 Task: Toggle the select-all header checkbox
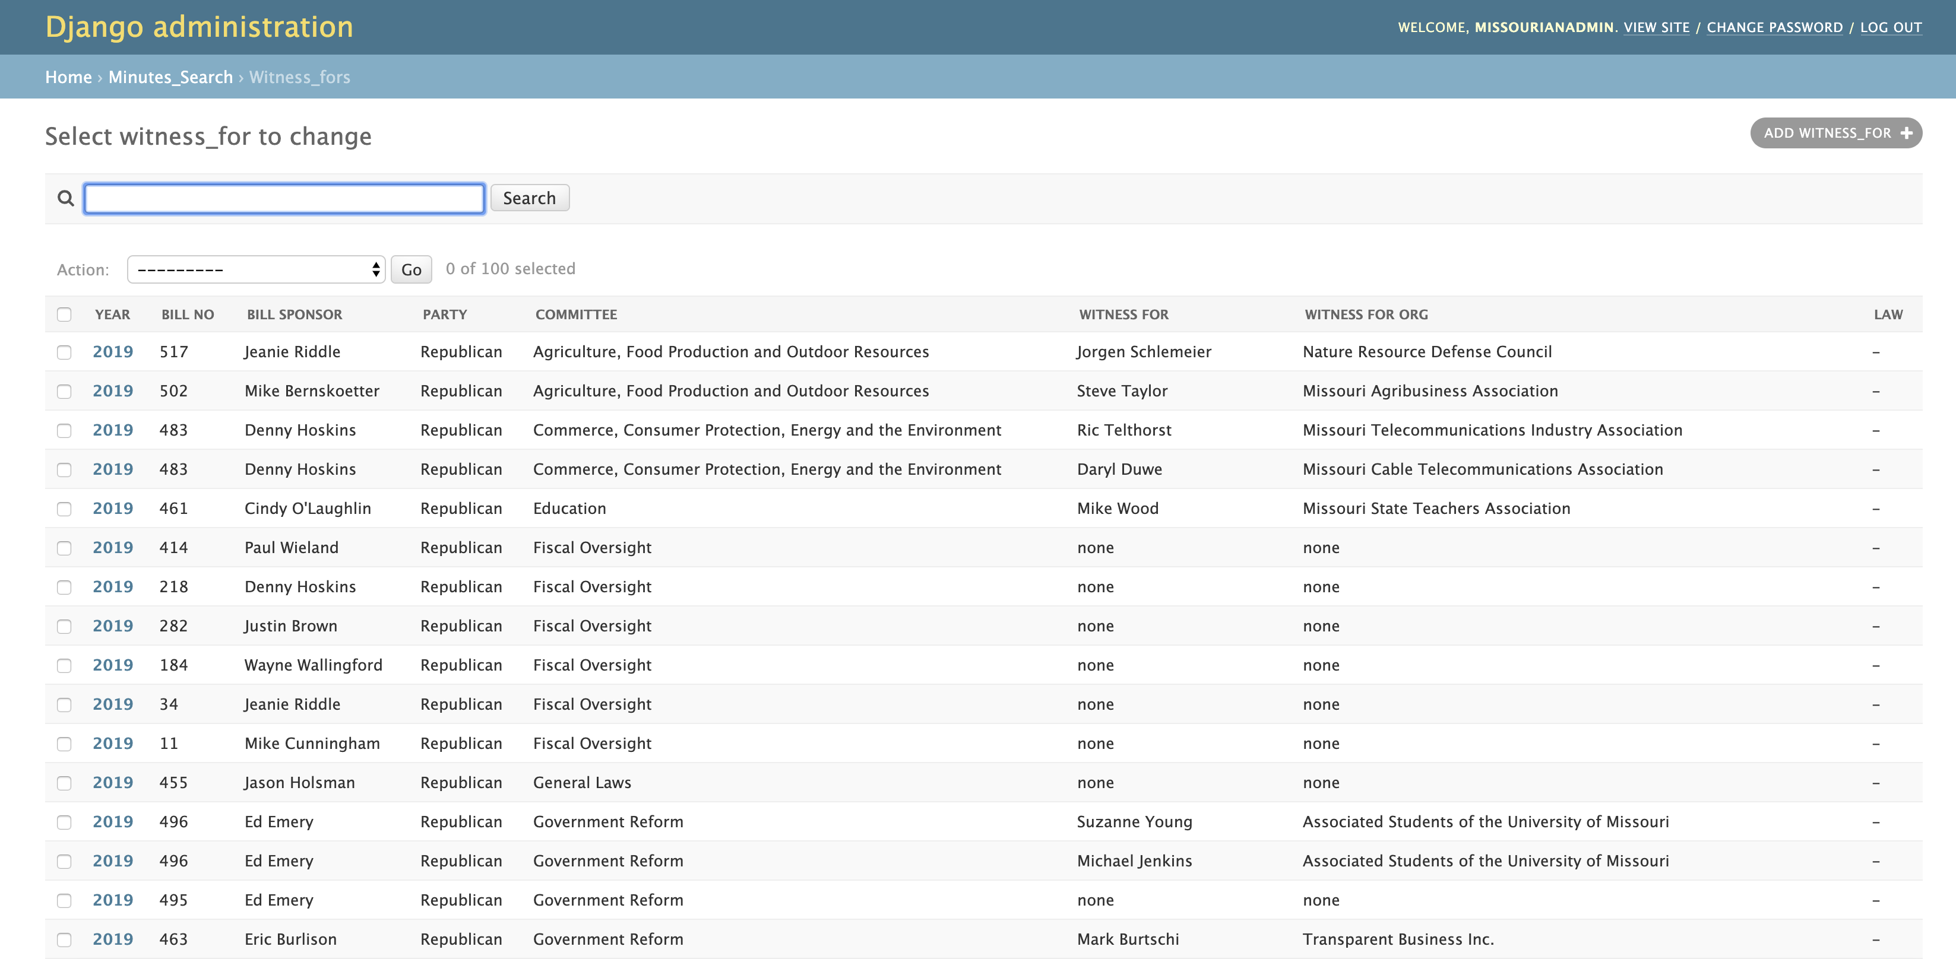65,314
